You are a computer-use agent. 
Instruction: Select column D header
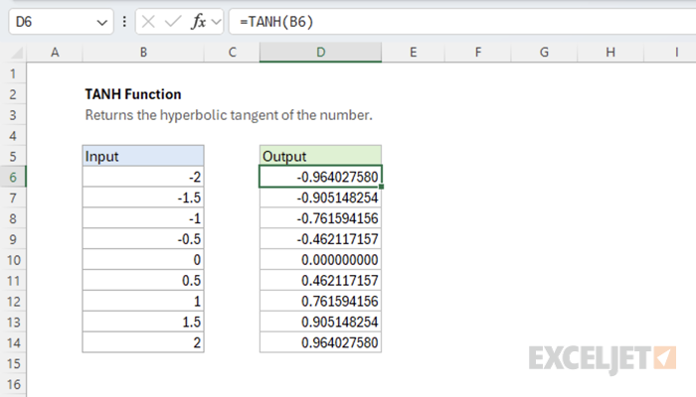coord(320,53)
